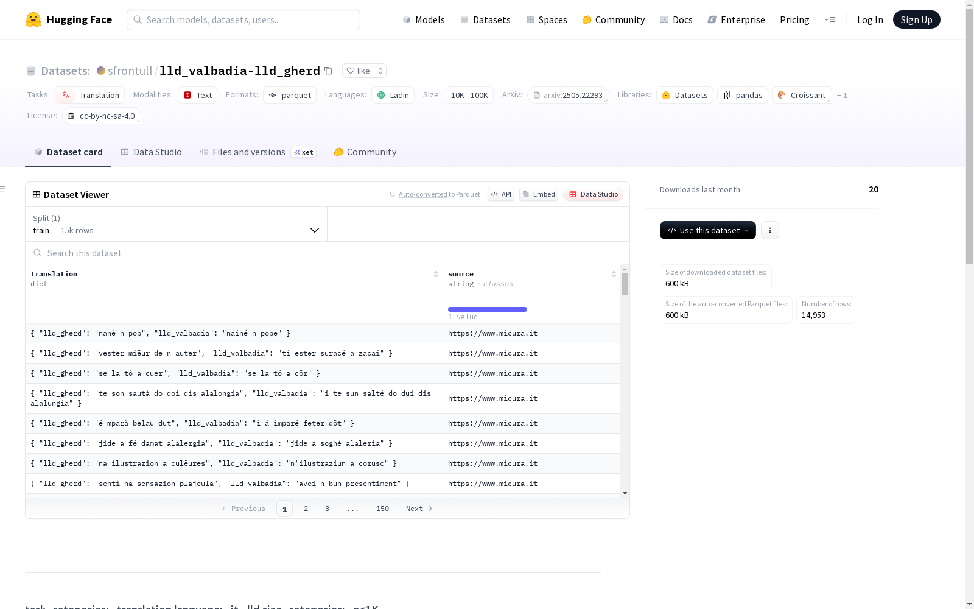
Task: Click the Datasets library tag
Action: coord(685,95)
